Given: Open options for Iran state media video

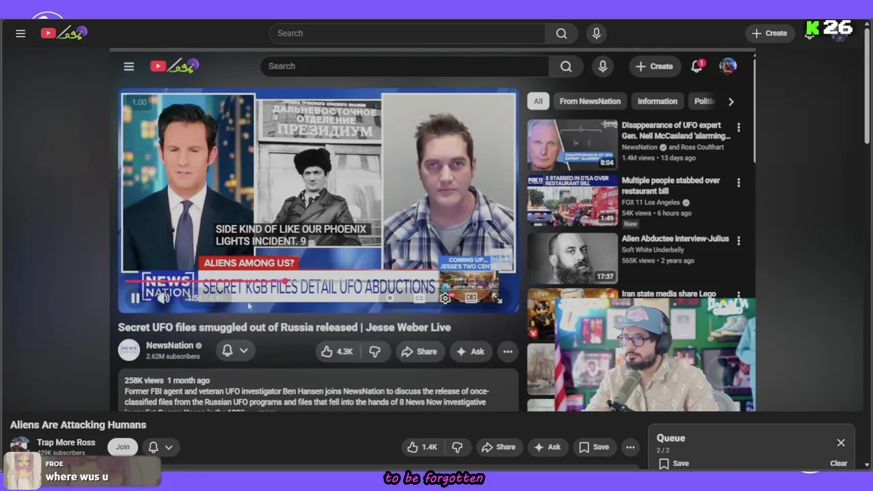Looking at the screenshot, I should [x=738, y=295].
